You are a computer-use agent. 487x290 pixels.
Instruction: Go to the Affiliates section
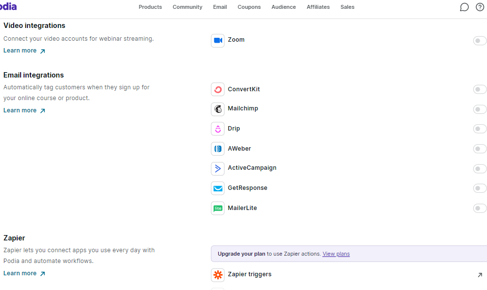coord(318,7)
